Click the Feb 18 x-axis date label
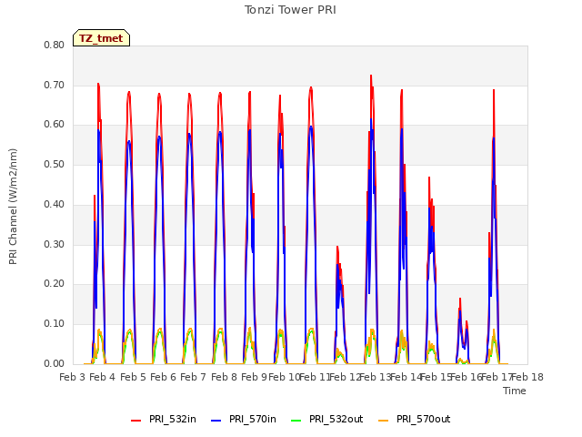Image resolution: width=582 pixels, height=437 pixels. [x=527, y=377]
